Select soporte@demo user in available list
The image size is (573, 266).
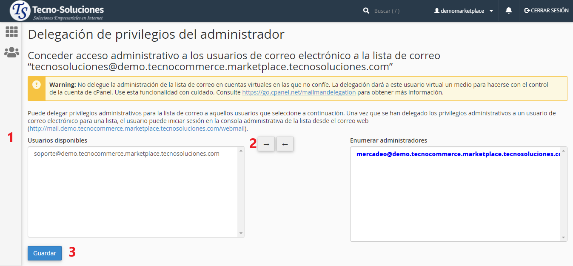pos(127,154)
